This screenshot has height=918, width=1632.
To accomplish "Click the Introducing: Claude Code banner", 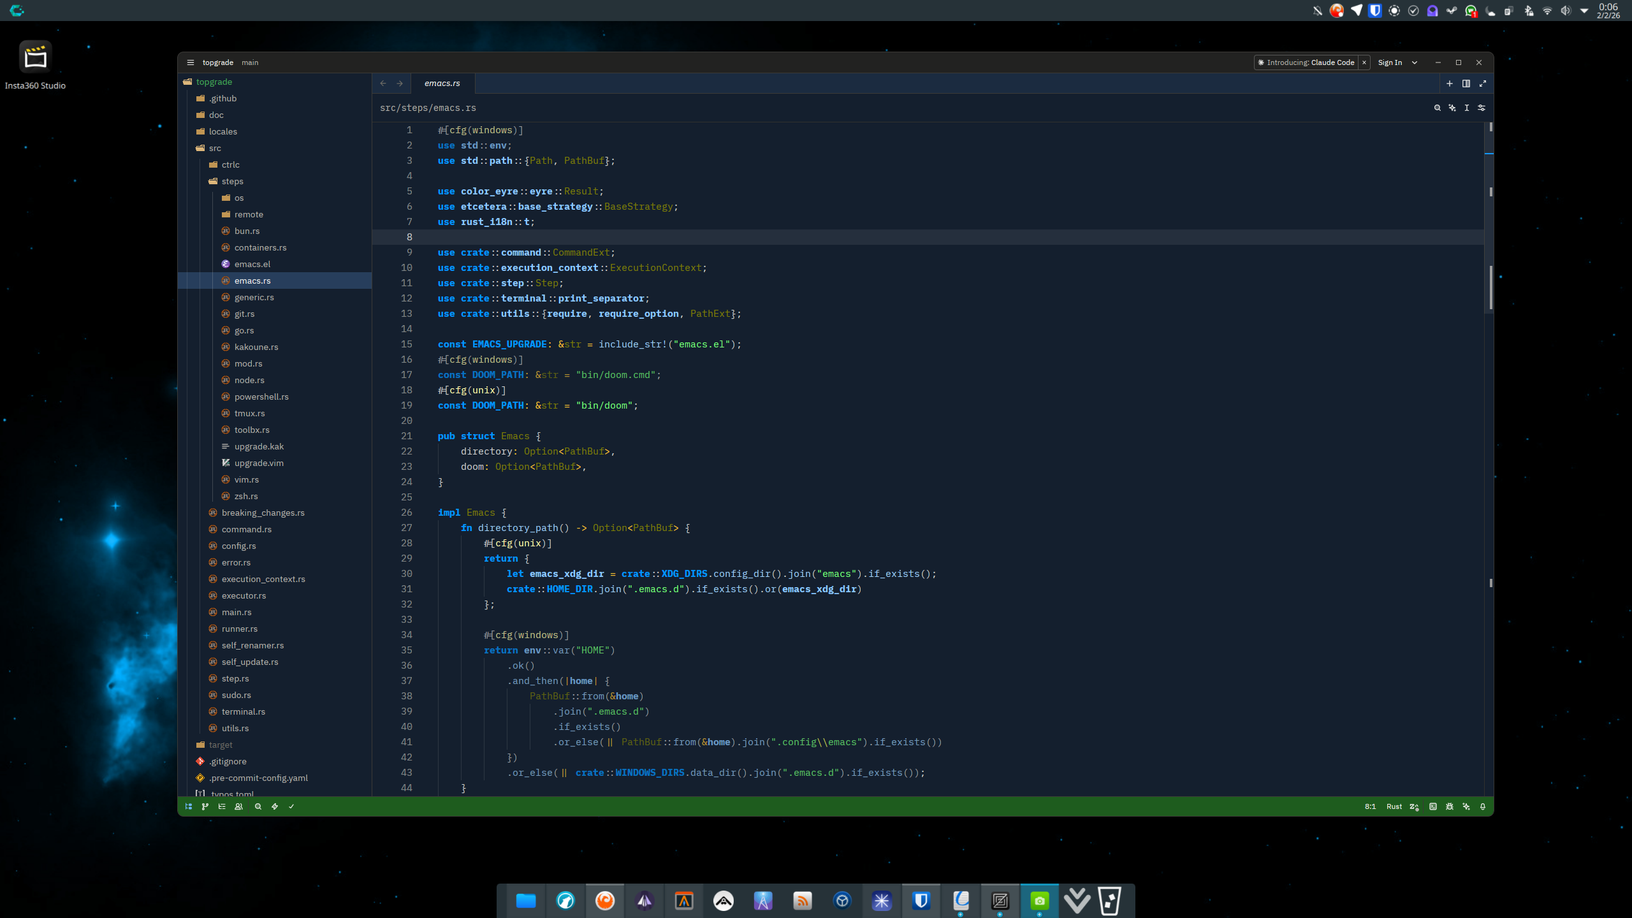I will point(1306,62).
